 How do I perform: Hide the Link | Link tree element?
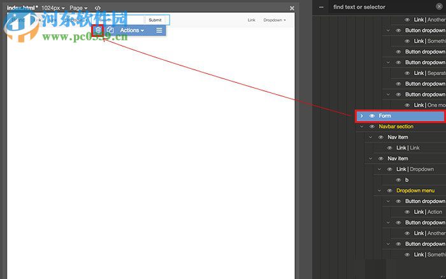pos(390,148)
